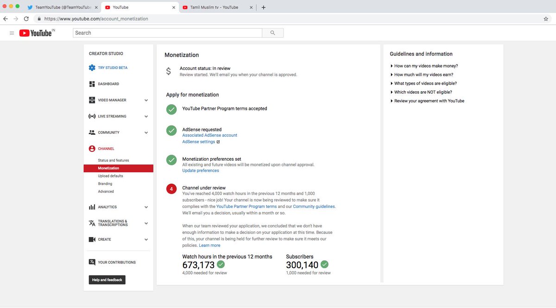556x308 pixels.
Task: Close the Tamil Muslim tv tab
Action: tap(251, 7)
